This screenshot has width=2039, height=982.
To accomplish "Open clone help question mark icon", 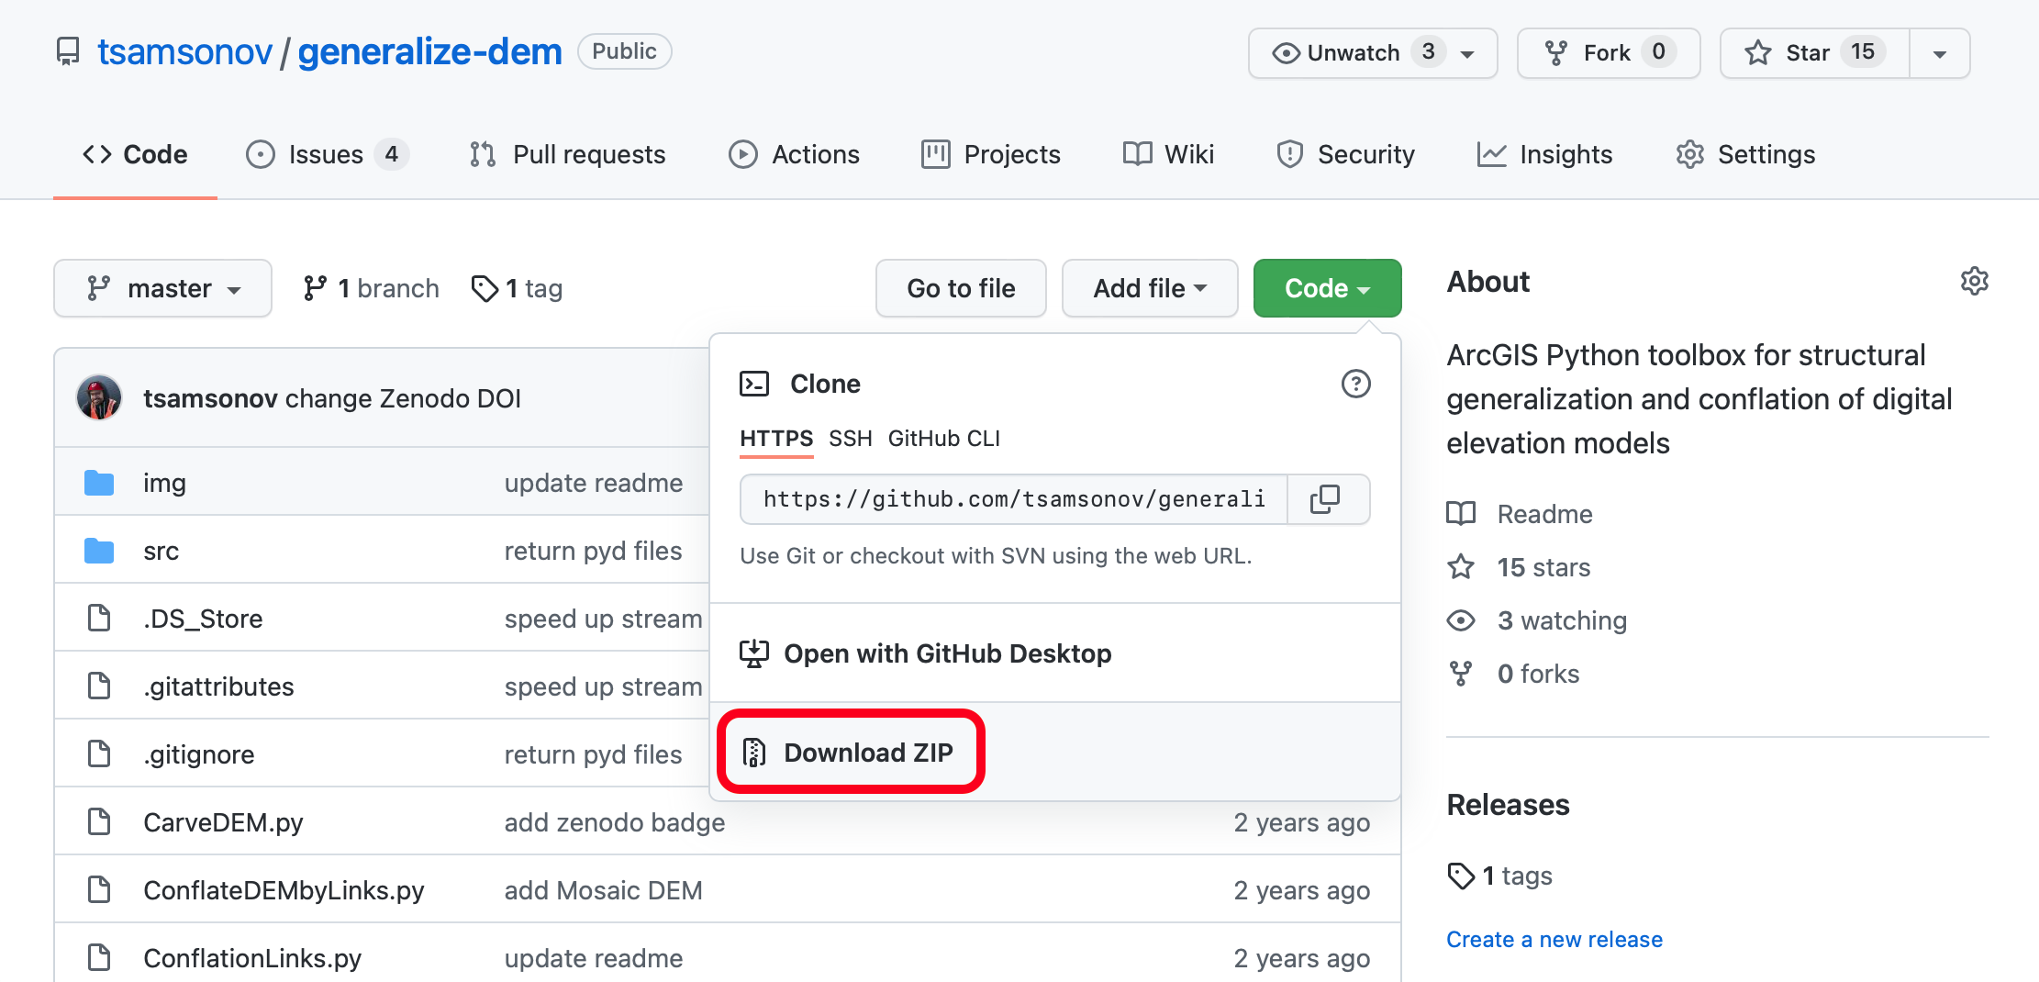I will click(1355, 384).
